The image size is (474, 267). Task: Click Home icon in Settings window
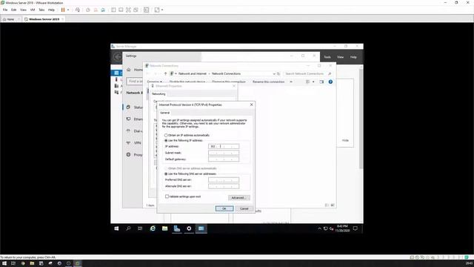pos(128,70)
